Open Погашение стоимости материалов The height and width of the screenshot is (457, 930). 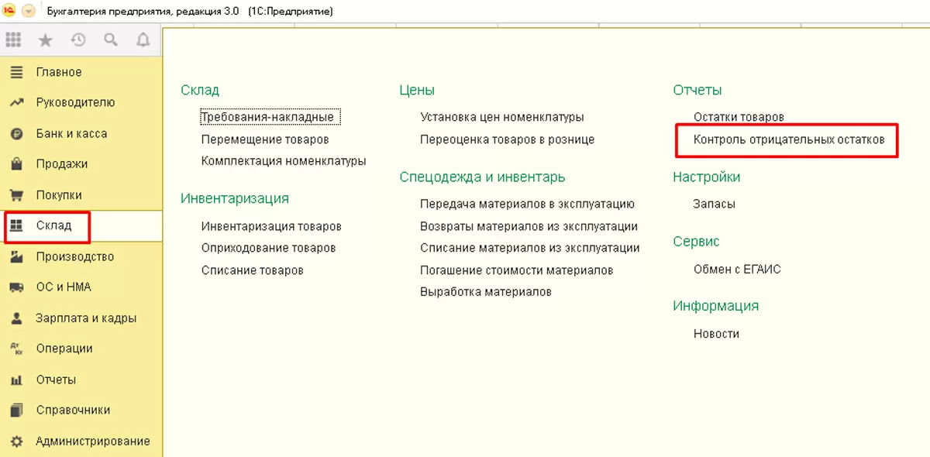click(x=517, y=270)
